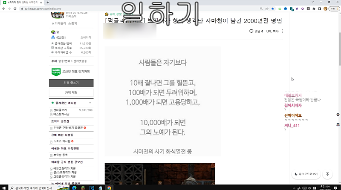Open 전체글보기 board
This screenshot has width=341, height=190.
pyautogui.click(x=60, y=110)
